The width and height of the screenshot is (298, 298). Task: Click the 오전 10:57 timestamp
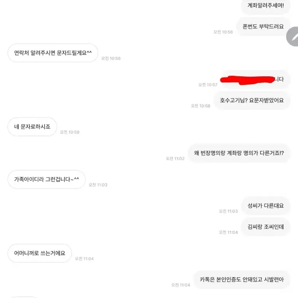pos(208,85)
